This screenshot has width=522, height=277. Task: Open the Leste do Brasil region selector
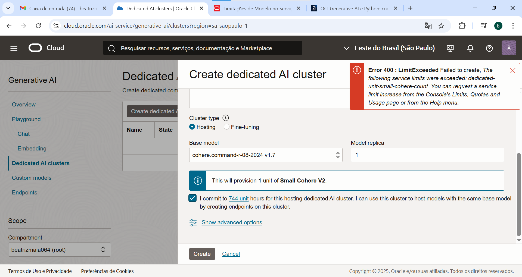pyautogui.click(x=389, y=48)
